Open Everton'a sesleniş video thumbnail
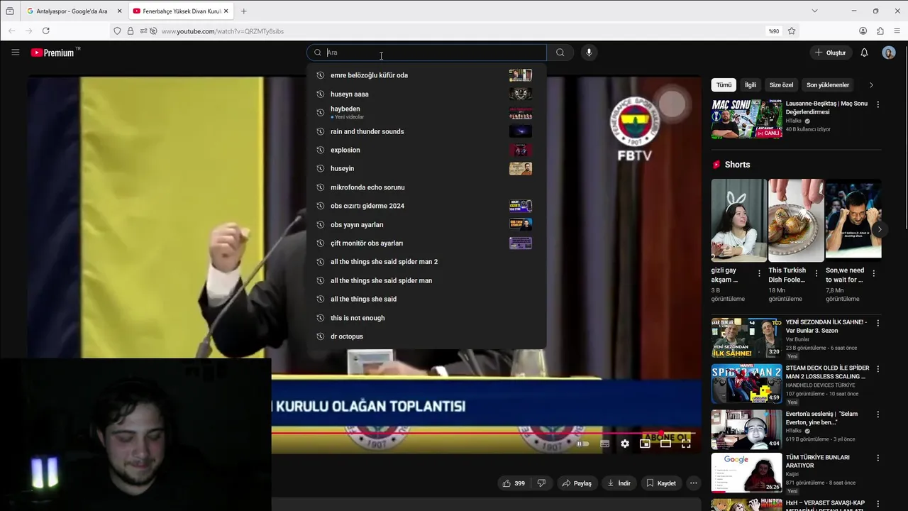This screenshot has height=511, width=908. coord(747,429)
